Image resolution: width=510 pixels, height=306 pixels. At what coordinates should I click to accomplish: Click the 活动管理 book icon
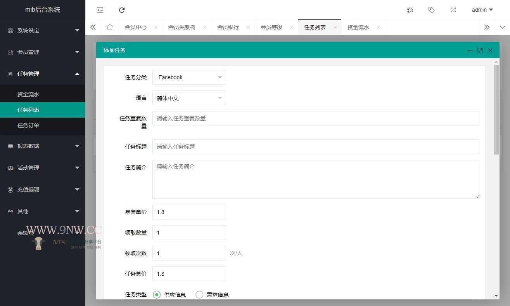10,168
